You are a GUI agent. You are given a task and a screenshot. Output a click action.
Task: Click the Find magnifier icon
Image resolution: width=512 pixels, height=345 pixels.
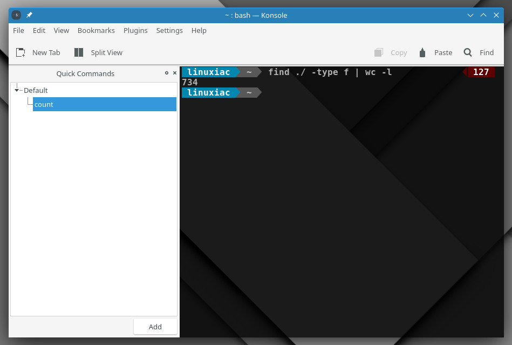tap(468, 52)
